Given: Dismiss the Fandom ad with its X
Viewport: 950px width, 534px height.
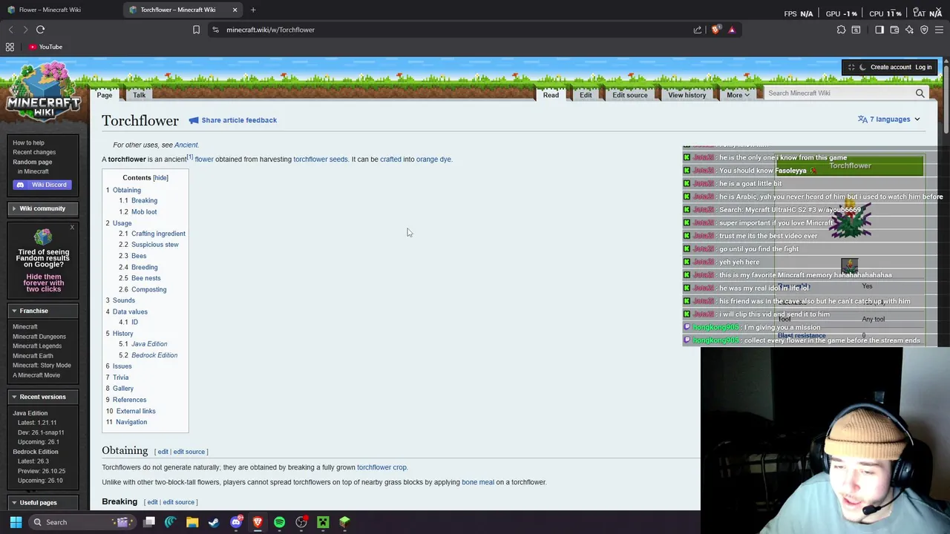Looking at the screenshot, I should point(72,227).
